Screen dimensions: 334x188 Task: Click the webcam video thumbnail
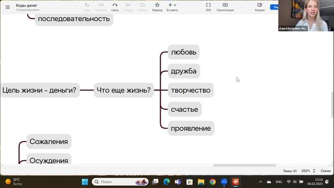[x=306, y=16]
